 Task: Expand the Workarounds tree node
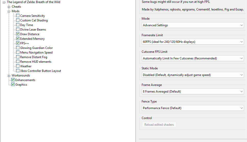[9, 76]
